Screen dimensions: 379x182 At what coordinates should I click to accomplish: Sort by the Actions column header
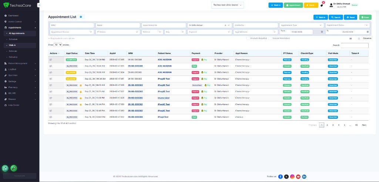point(56,53)
